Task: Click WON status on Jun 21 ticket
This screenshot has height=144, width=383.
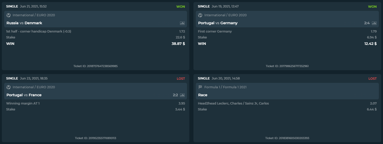Action: pyautogui.click(x=181, y=6)
